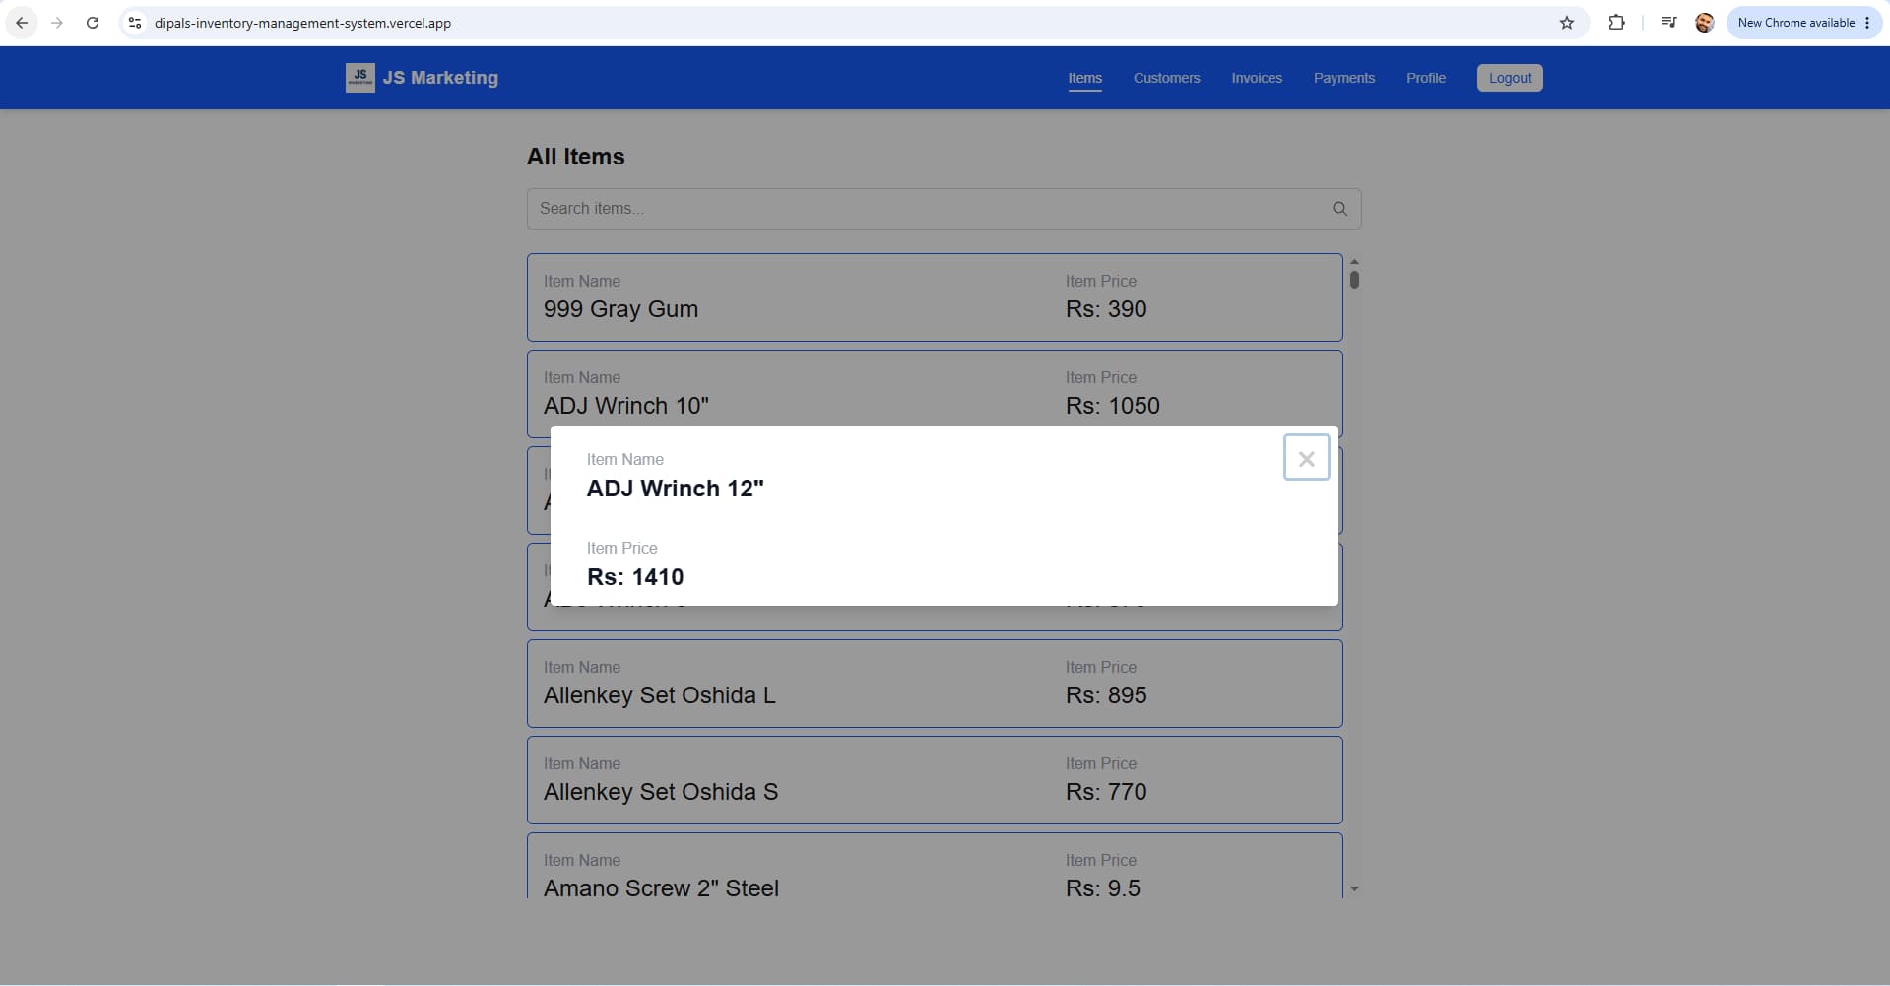Click the search magnifier icon
This screenshot has width=1890, height=986.
coord(1339,209)
